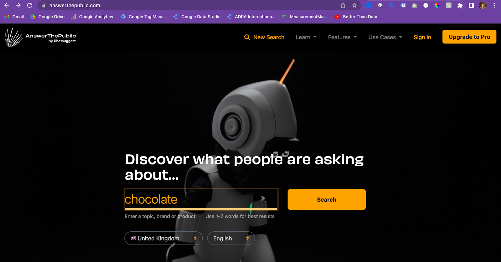Click the New Search magnifier icon
501x262 pixels.
(247, 38)
